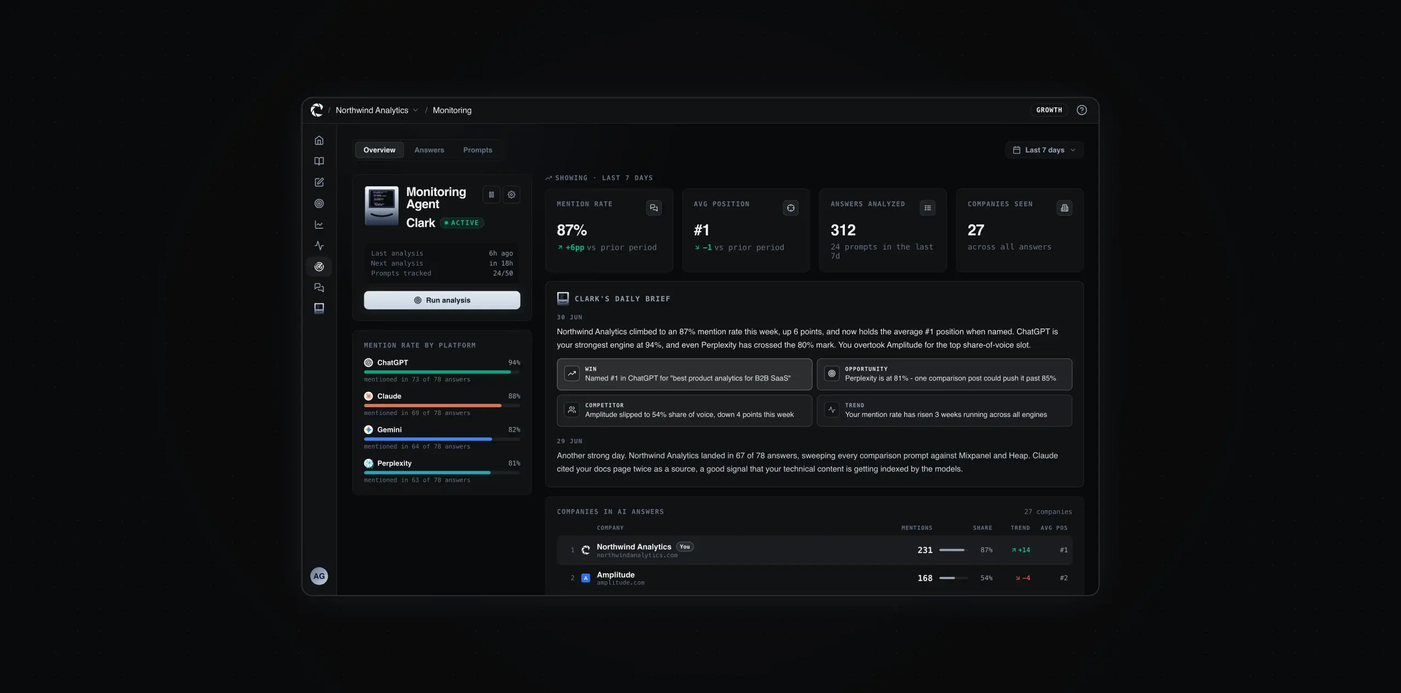Open the chat bubbles icon in the sidebar
Viewport: 1401px width, 693px height.
coord(319,287)
